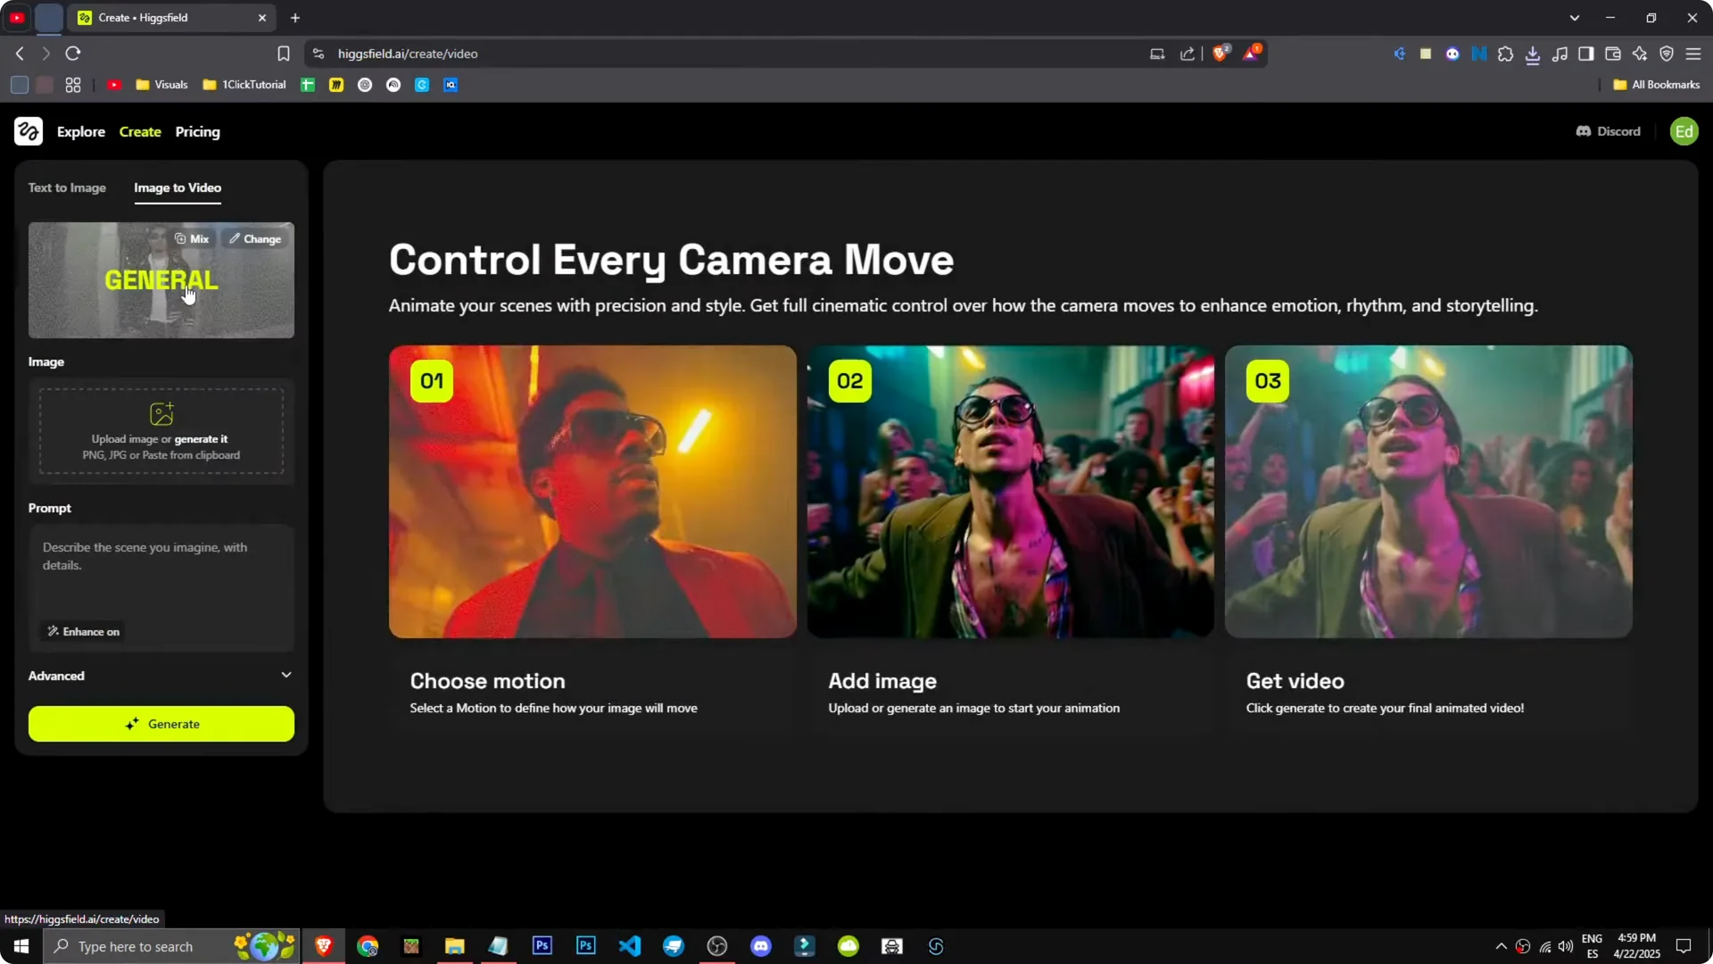The height and width of the screenshot is (964, 1713).
Task: Open Photoshop from the taskbar
Action: click(542, 945)
